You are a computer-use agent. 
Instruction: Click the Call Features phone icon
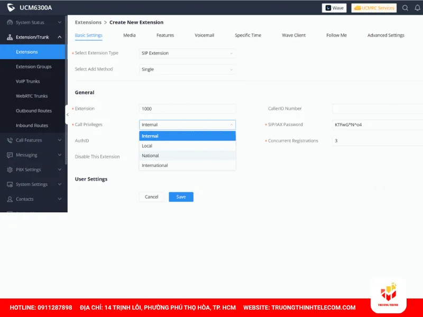[10, 140]
